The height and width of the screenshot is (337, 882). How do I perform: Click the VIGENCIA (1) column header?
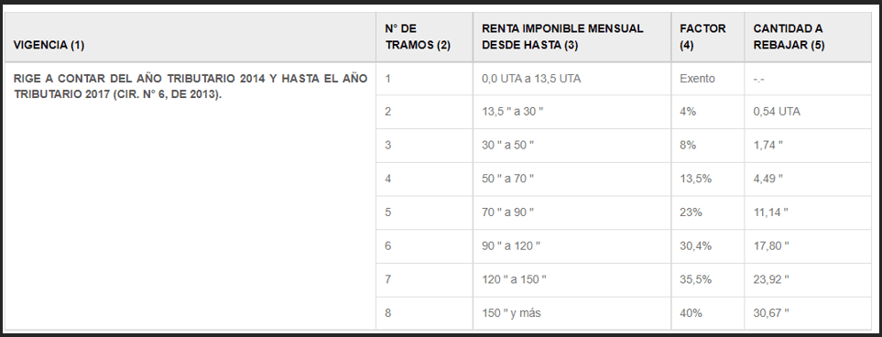(191, 38)
